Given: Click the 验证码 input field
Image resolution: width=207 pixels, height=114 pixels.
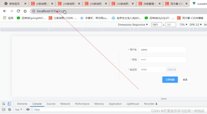Looking at the screenshot, I should pos(152,70).
